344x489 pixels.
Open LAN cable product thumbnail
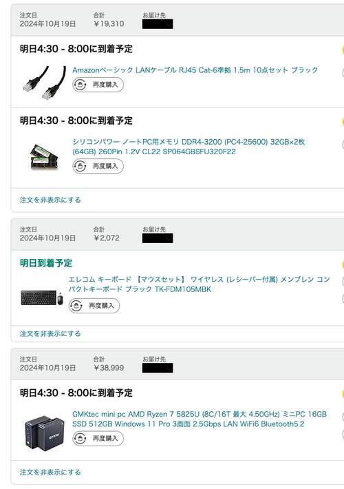(x=45, y=83)
